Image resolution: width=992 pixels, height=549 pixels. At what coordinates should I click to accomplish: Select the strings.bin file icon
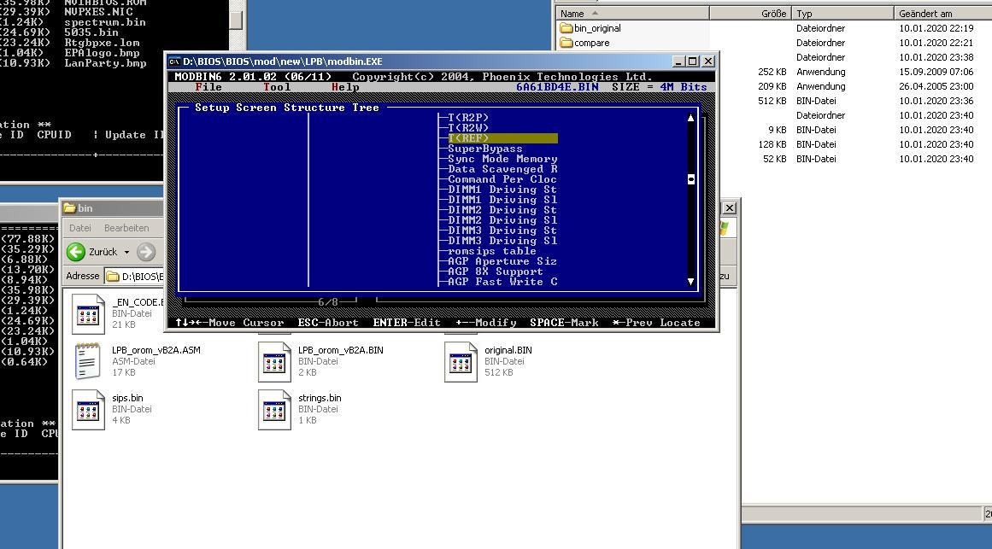(x=274, y=409)
